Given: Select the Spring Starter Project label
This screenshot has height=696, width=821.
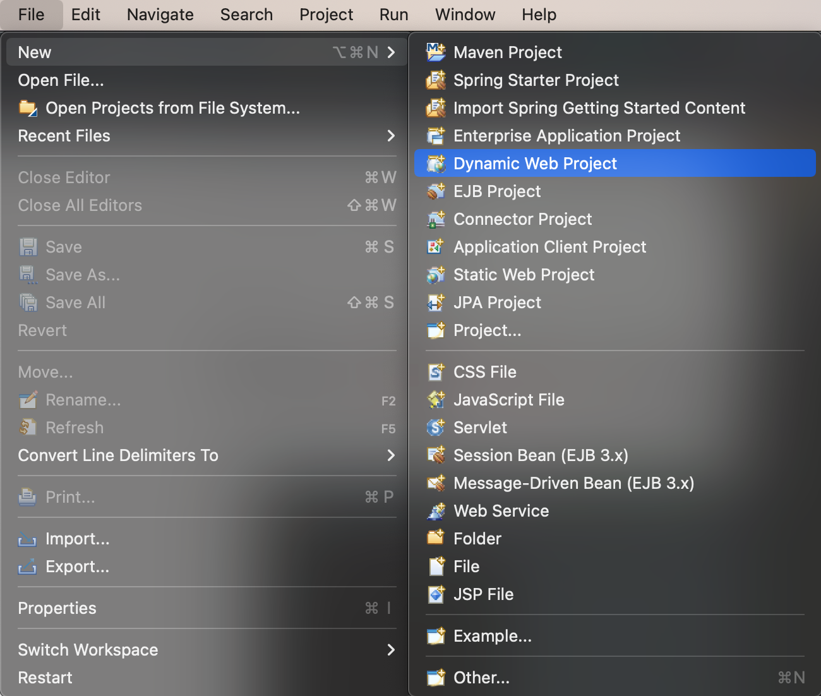Looking at the screenshot, I should (536, 80).
